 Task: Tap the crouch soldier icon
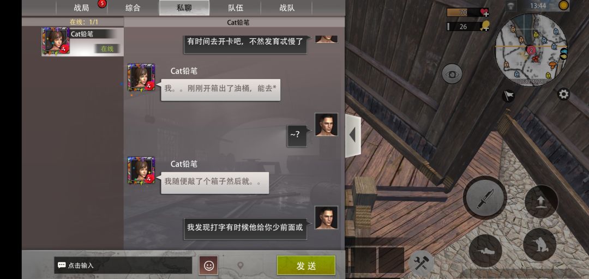[x=539, y=245]
